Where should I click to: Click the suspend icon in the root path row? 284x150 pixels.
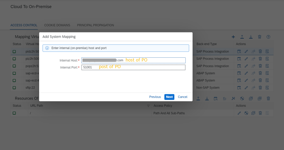click(x=246, y=113)
